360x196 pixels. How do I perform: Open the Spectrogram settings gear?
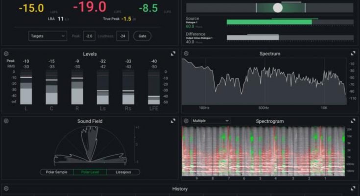click(186, 121)
